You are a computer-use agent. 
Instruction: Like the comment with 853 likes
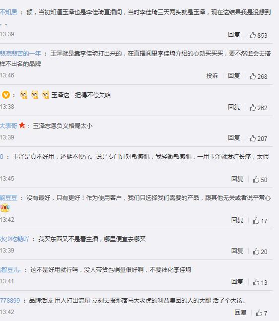pyautogui.click(x=258, y=35)
